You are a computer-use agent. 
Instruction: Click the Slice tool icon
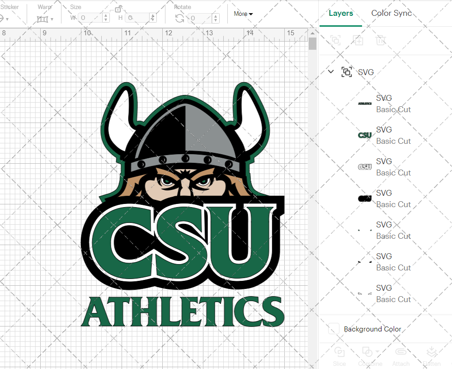[339, 352]
